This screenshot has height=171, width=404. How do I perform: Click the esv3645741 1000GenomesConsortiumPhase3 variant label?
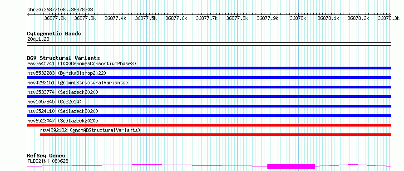82,64
